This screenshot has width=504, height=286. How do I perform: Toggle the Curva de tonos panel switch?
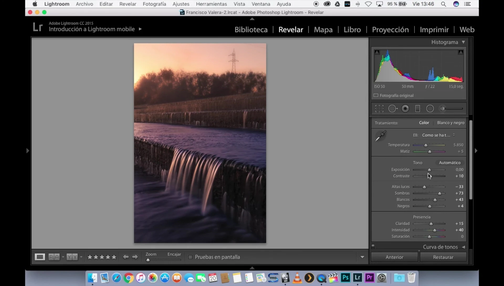373,246
